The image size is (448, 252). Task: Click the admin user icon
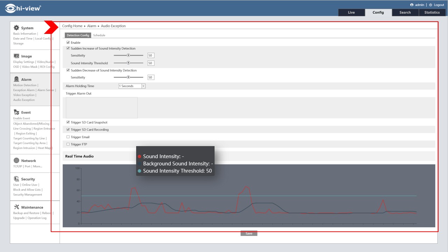(x=412, y=5)
